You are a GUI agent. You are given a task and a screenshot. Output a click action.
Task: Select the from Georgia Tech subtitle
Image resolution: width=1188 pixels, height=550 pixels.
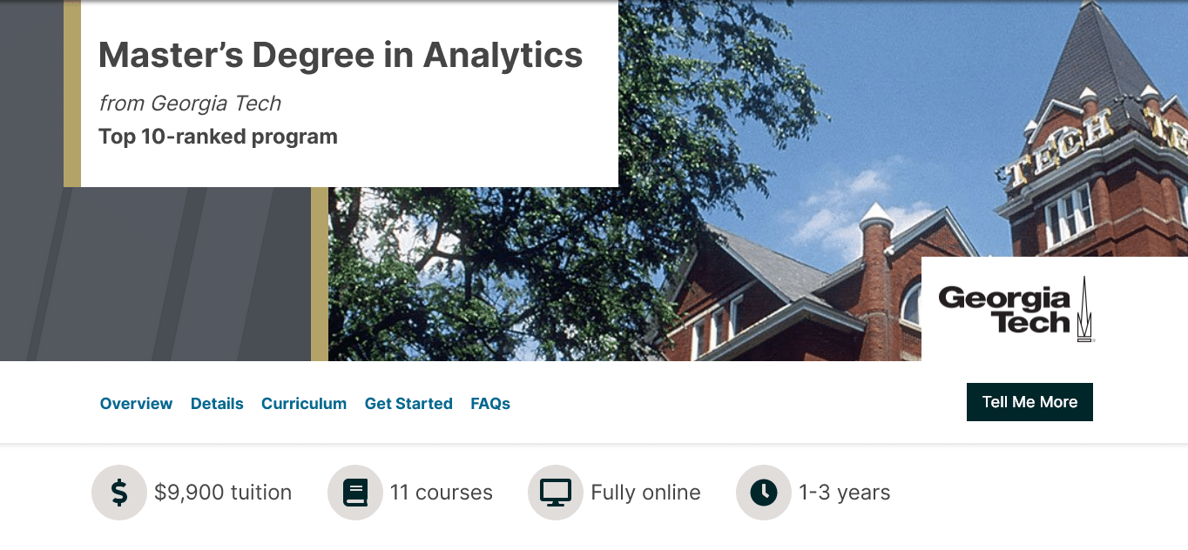(x=190, y=103)
